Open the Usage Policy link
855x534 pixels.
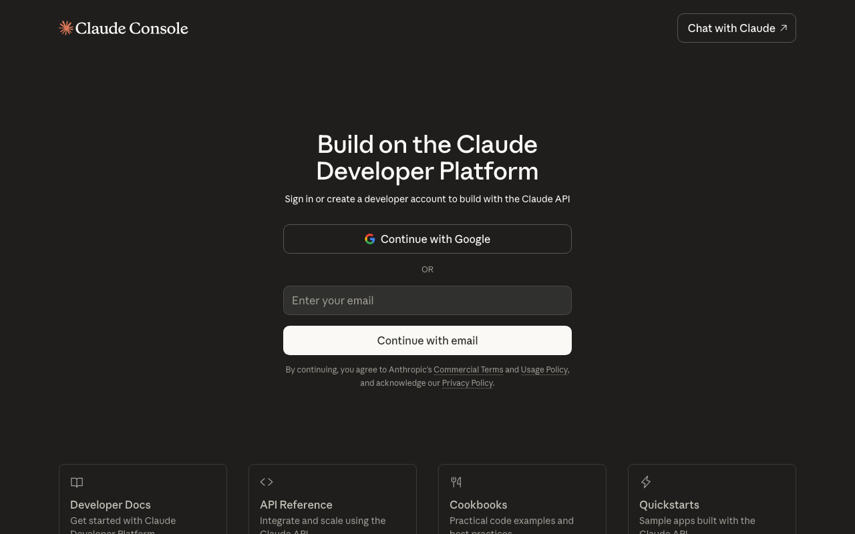[x=544, y=370]
